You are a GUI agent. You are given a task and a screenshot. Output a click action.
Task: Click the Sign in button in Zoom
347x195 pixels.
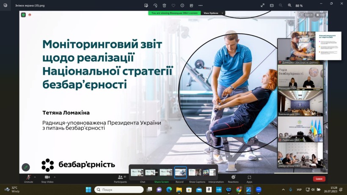pyautogui.click(x=308, y=15)
